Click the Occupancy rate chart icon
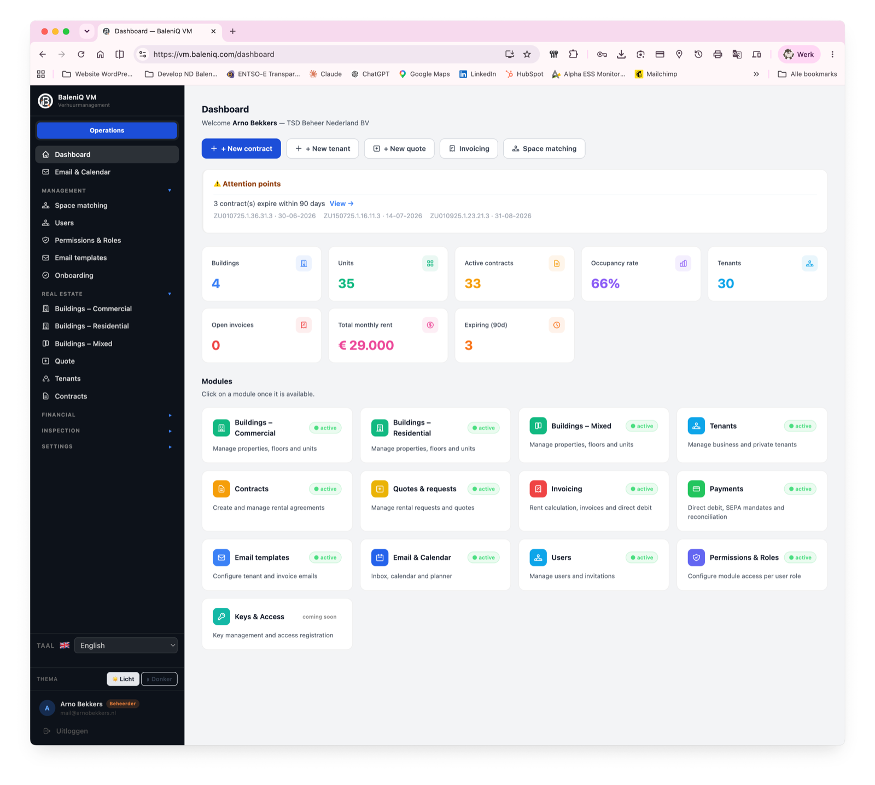Image resolution: width=875 pixels, height=785 pixels. (x=683, y=263)
